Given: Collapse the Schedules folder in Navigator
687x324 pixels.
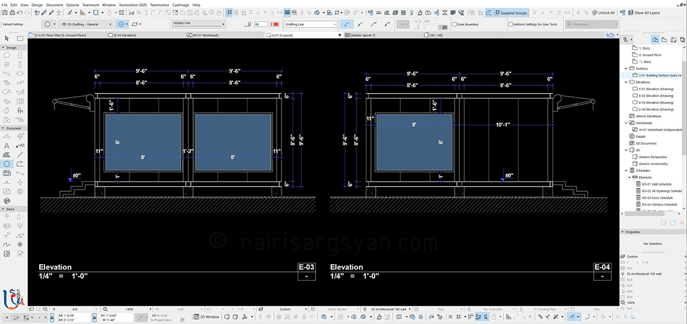Looking at the screenshot, I should (x=627, y=170).
